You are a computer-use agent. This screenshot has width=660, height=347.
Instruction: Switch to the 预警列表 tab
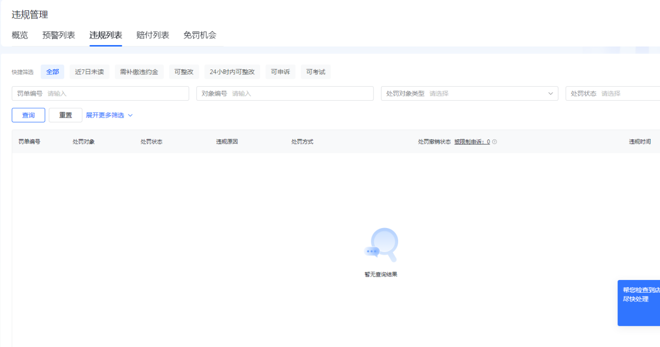coord(59,35)
